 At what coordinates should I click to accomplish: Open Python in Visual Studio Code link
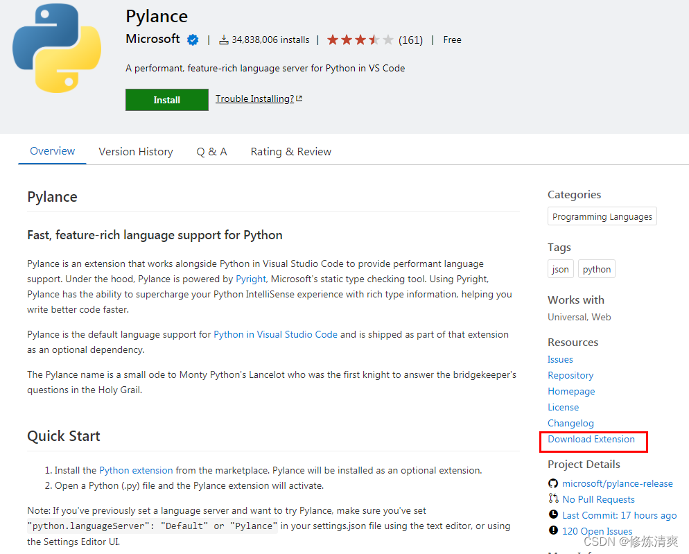coord(275,335)
